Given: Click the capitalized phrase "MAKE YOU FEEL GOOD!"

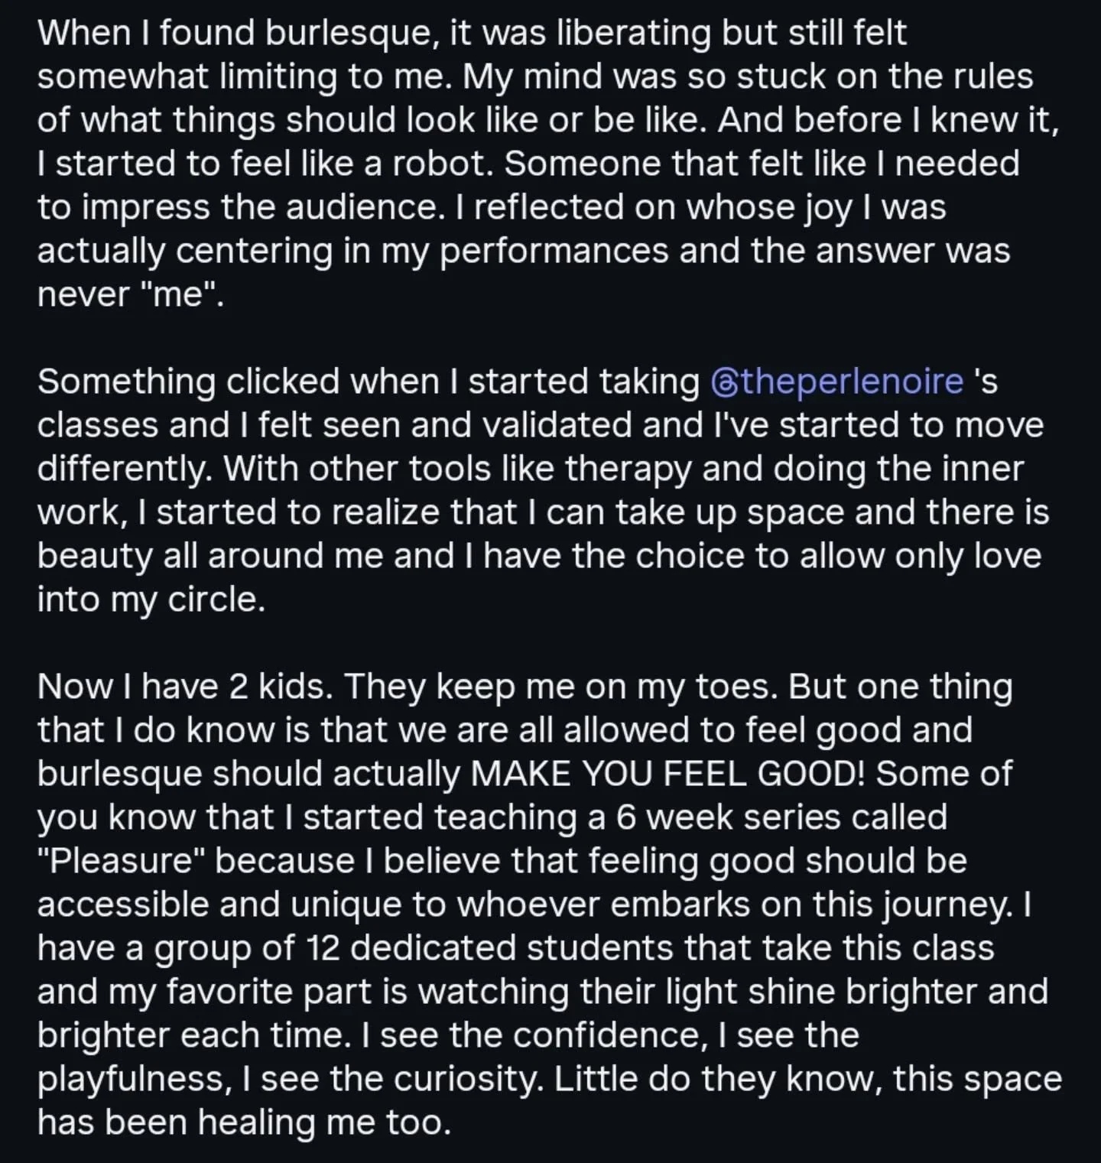Looking at the screenshot, I should [x=669, y=774].
